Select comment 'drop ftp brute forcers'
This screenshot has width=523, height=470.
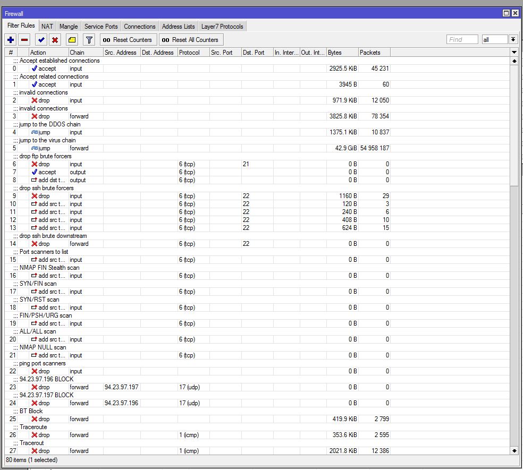[45, 156]
